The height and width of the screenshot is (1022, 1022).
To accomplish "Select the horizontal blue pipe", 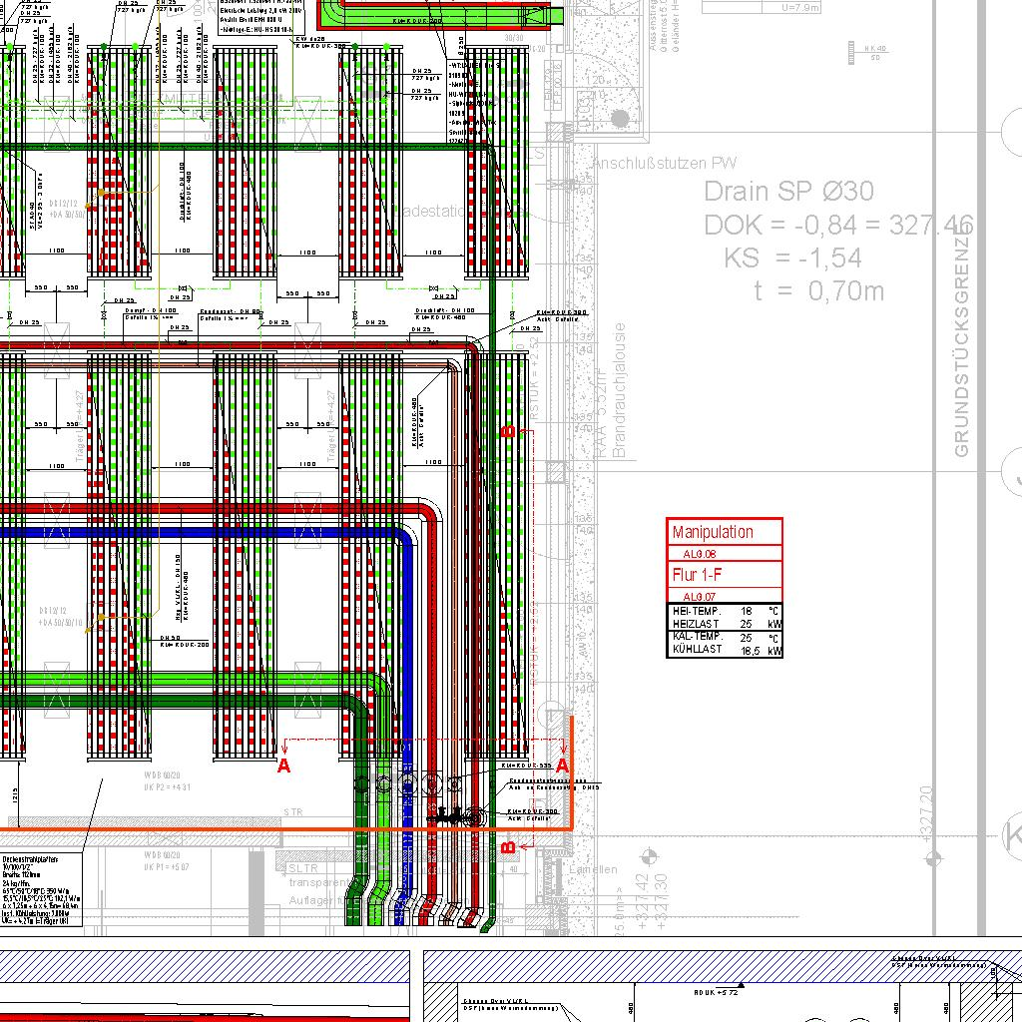I will click(200, 533).
